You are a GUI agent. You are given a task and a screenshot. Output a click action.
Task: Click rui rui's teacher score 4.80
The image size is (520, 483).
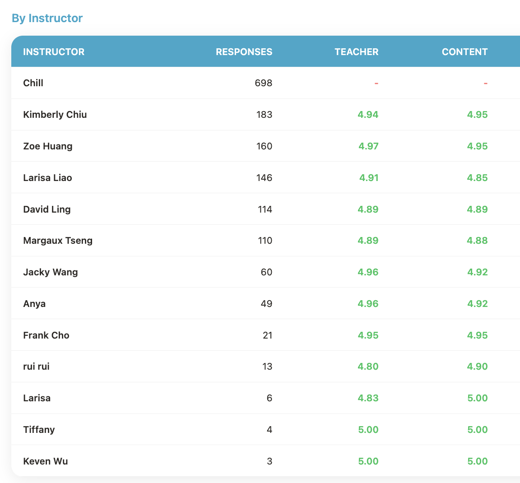368,367
